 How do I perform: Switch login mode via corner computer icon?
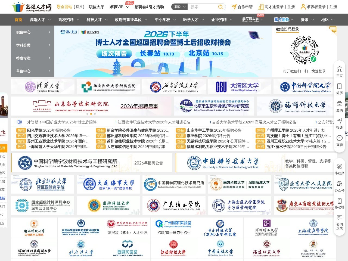pos(333,30)
